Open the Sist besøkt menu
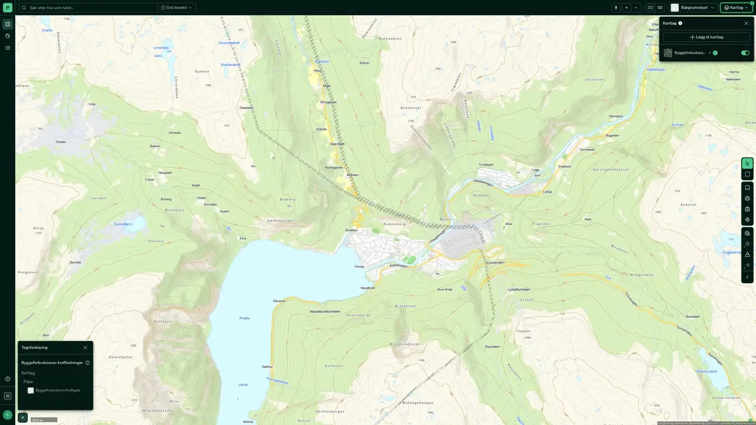 coord(177,8)
